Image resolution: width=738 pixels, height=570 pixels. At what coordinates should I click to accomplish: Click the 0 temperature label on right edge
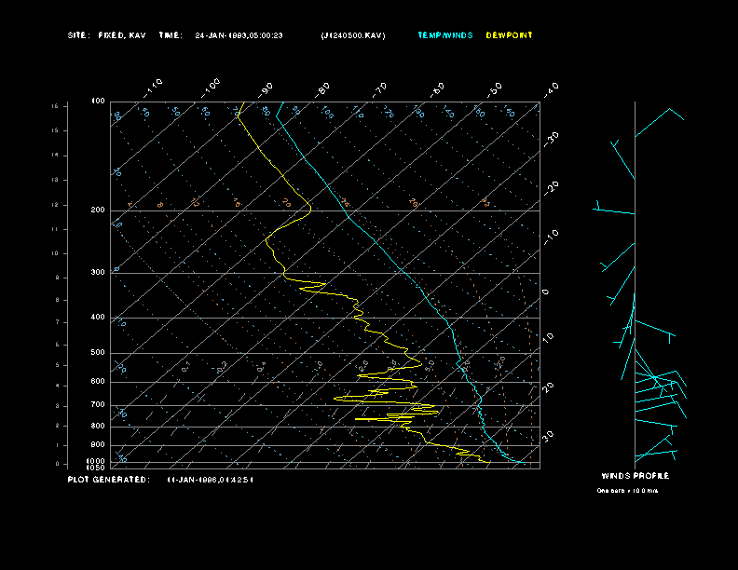(546, 292)
